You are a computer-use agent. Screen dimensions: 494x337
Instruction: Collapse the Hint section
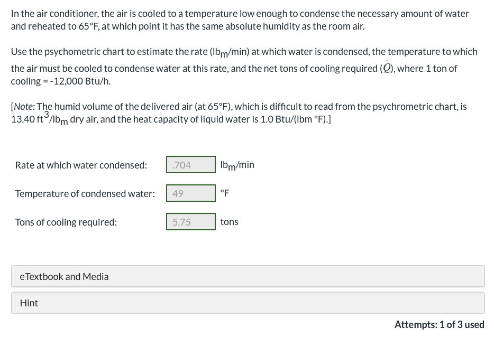(248, 303)
